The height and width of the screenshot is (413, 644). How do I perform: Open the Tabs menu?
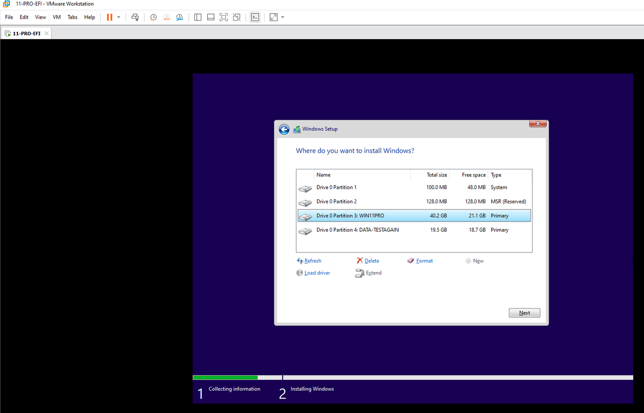point(72,17)
